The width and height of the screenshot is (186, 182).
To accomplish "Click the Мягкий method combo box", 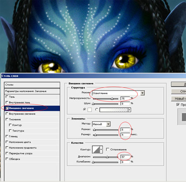I will point(101,124).
